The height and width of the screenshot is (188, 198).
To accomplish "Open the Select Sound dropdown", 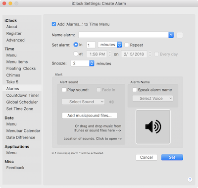I will point(83,102).
